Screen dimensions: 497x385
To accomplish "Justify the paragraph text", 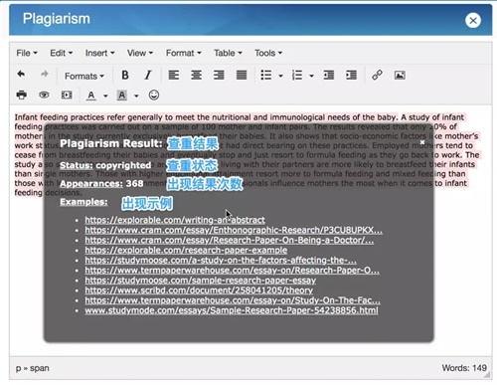I will tap(242, 76).
